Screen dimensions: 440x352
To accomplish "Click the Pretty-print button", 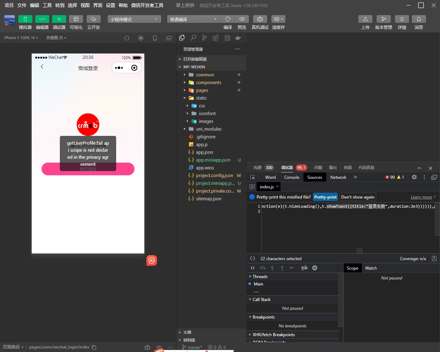I will pyautogui.click(x=325, y=197).
